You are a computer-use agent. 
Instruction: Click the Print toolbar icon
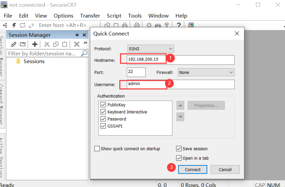[x=137, y=25]
